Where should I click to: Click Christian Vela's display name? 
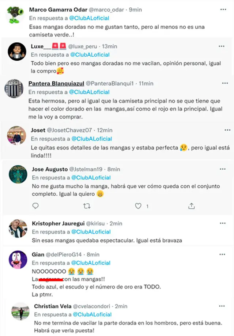click(x=53, y=306)
